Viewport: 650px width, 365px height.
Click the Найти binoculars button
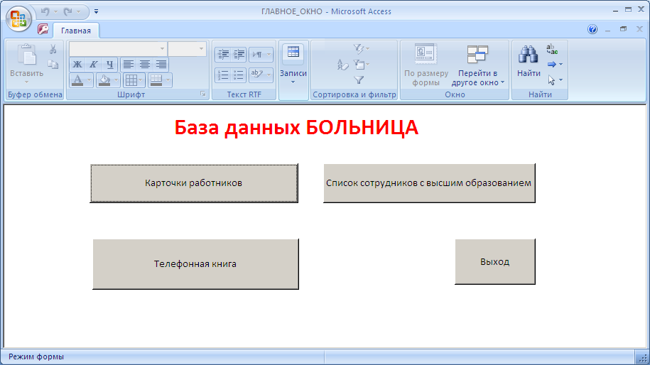[529, 61]
